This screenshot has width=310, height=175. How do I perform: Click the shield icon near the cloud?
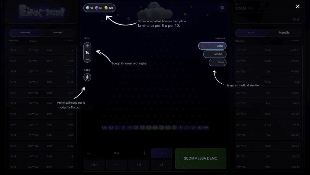[222, 8]
